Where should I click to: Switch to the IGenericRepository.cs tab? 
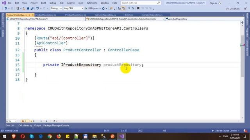click(x=105, y=15)
